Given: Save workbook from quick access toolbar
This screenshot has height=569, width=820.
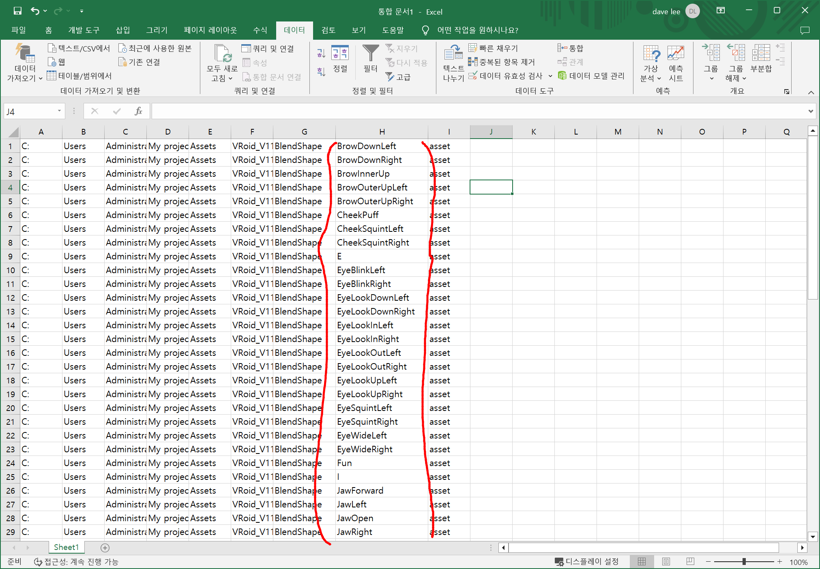Looking at the screenshot, I should point(17,11).
